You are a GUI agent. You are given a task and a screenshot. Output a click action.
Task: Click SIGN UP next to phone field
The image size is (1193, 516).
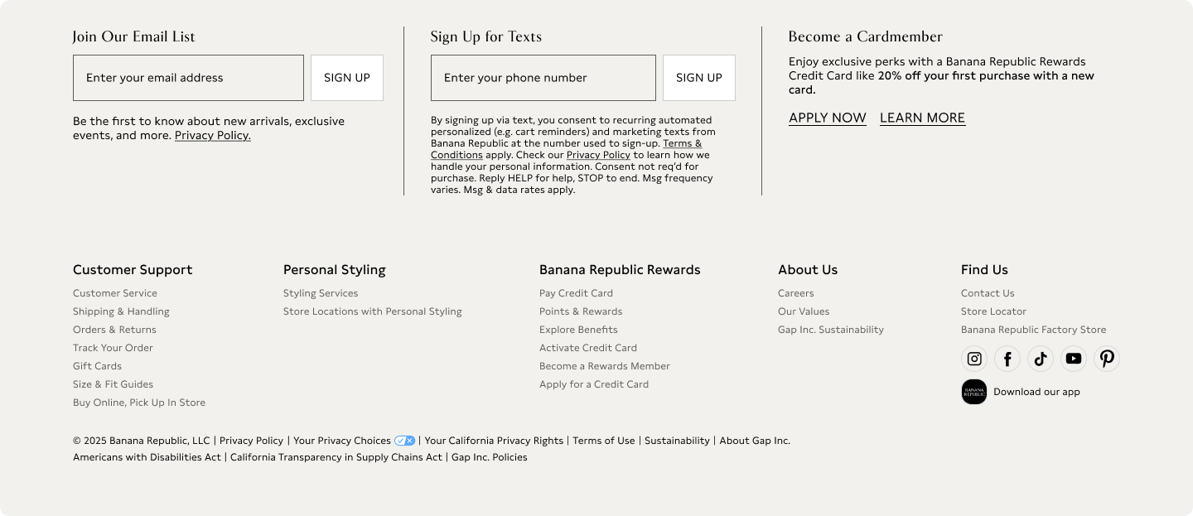point(699,78)
